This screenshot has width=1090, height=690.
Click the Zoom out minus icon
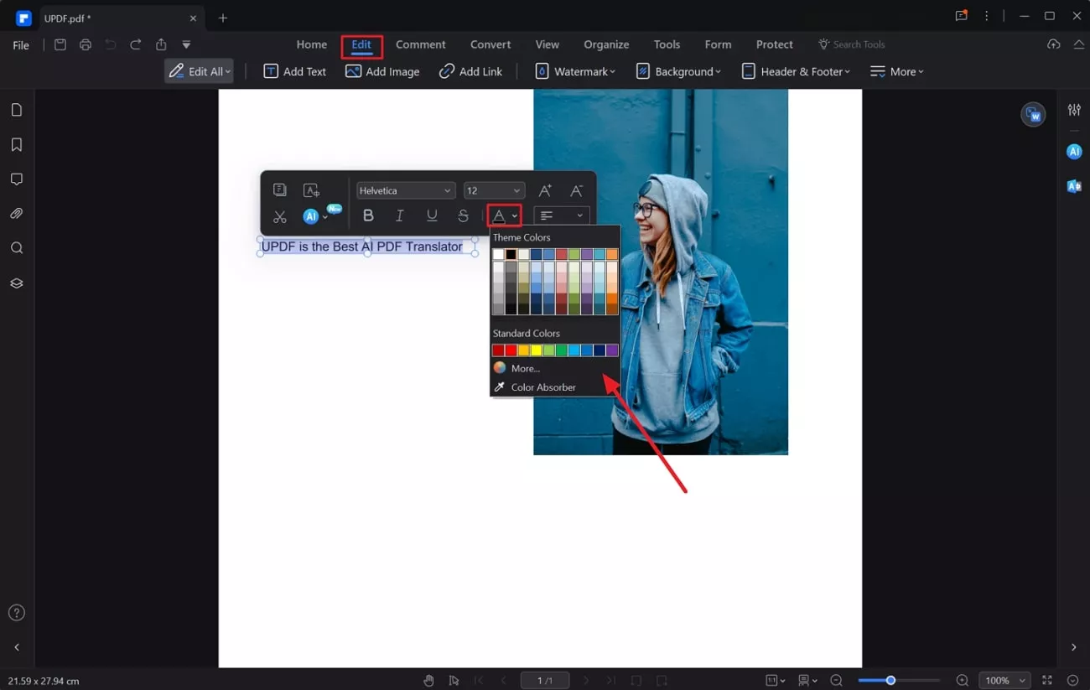point(836,681)
